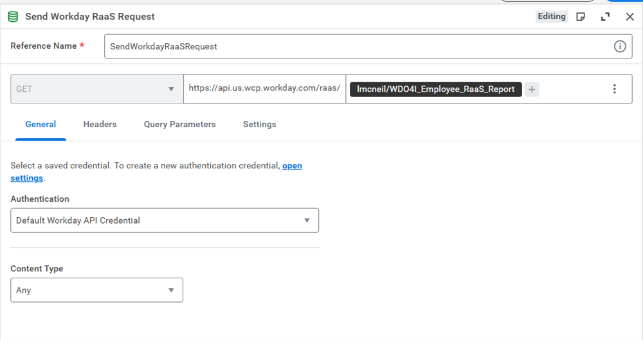Viewport: 643px width, 340px height.
Task: Click the info icon in Reference Name field
Action: coord(620,46)
